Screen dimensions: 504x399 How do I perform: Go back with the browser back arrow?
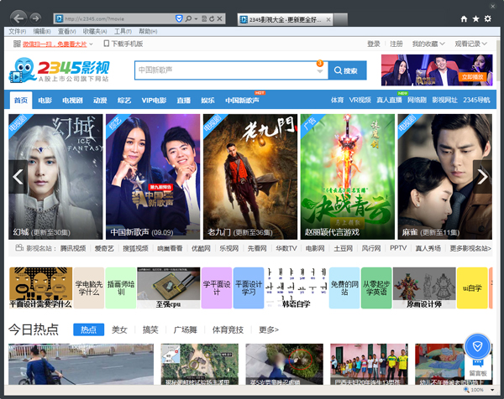(x=18, y=18)
